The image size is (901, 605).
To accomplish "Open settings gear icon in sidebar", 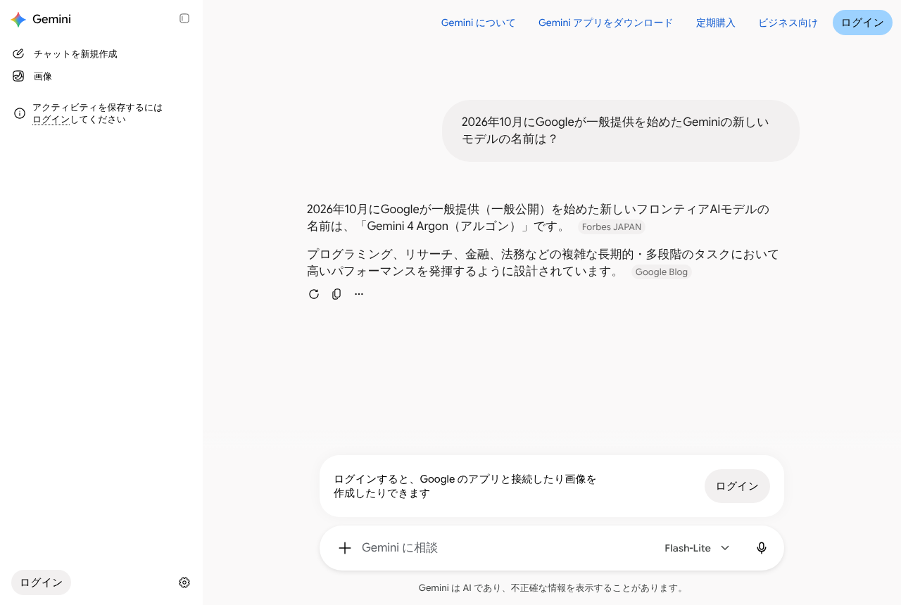I will (184, 582).
